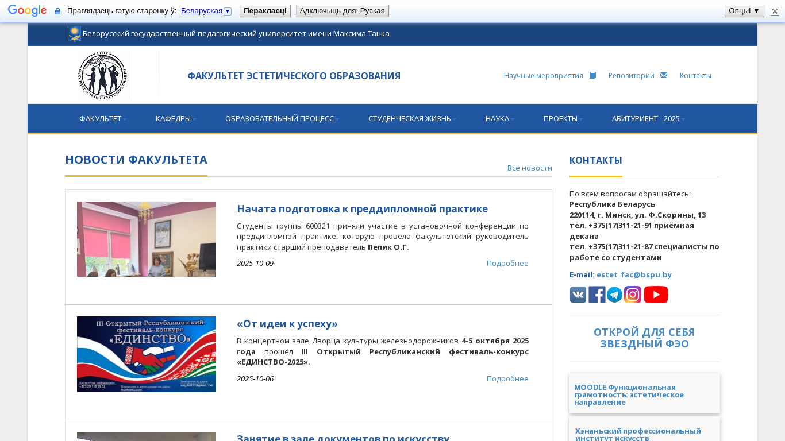The image size is (785, 441).
Task: Open the Научные мероприятия link
Action: [x=544, y=75]
